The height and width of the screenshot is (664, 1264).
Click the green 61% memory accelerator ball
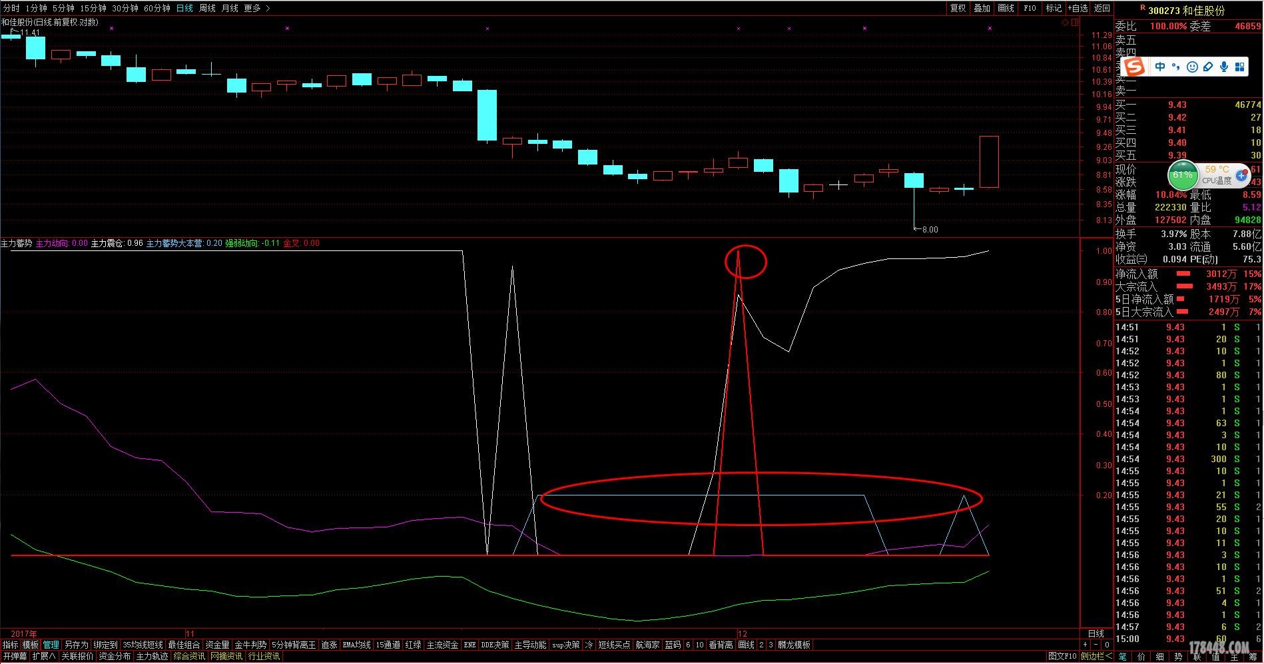coord(1182,175)
